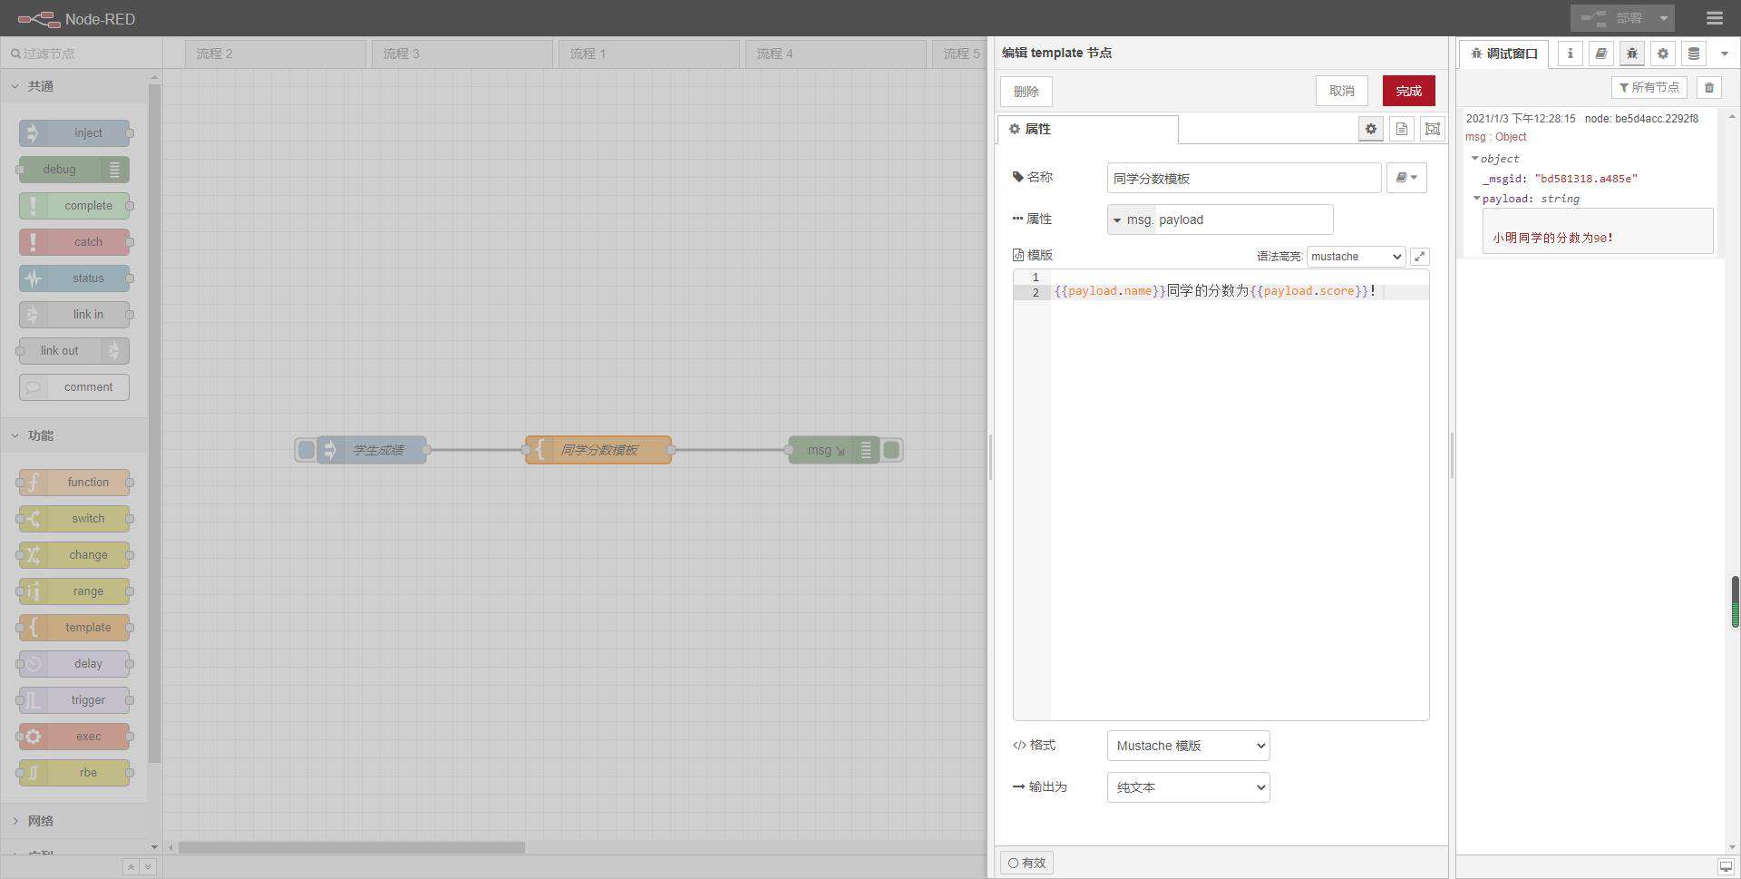Select the range node in palette
The height and width of the screenshot is (879, 1741).
pyautogui.click(x=74, y=591)
